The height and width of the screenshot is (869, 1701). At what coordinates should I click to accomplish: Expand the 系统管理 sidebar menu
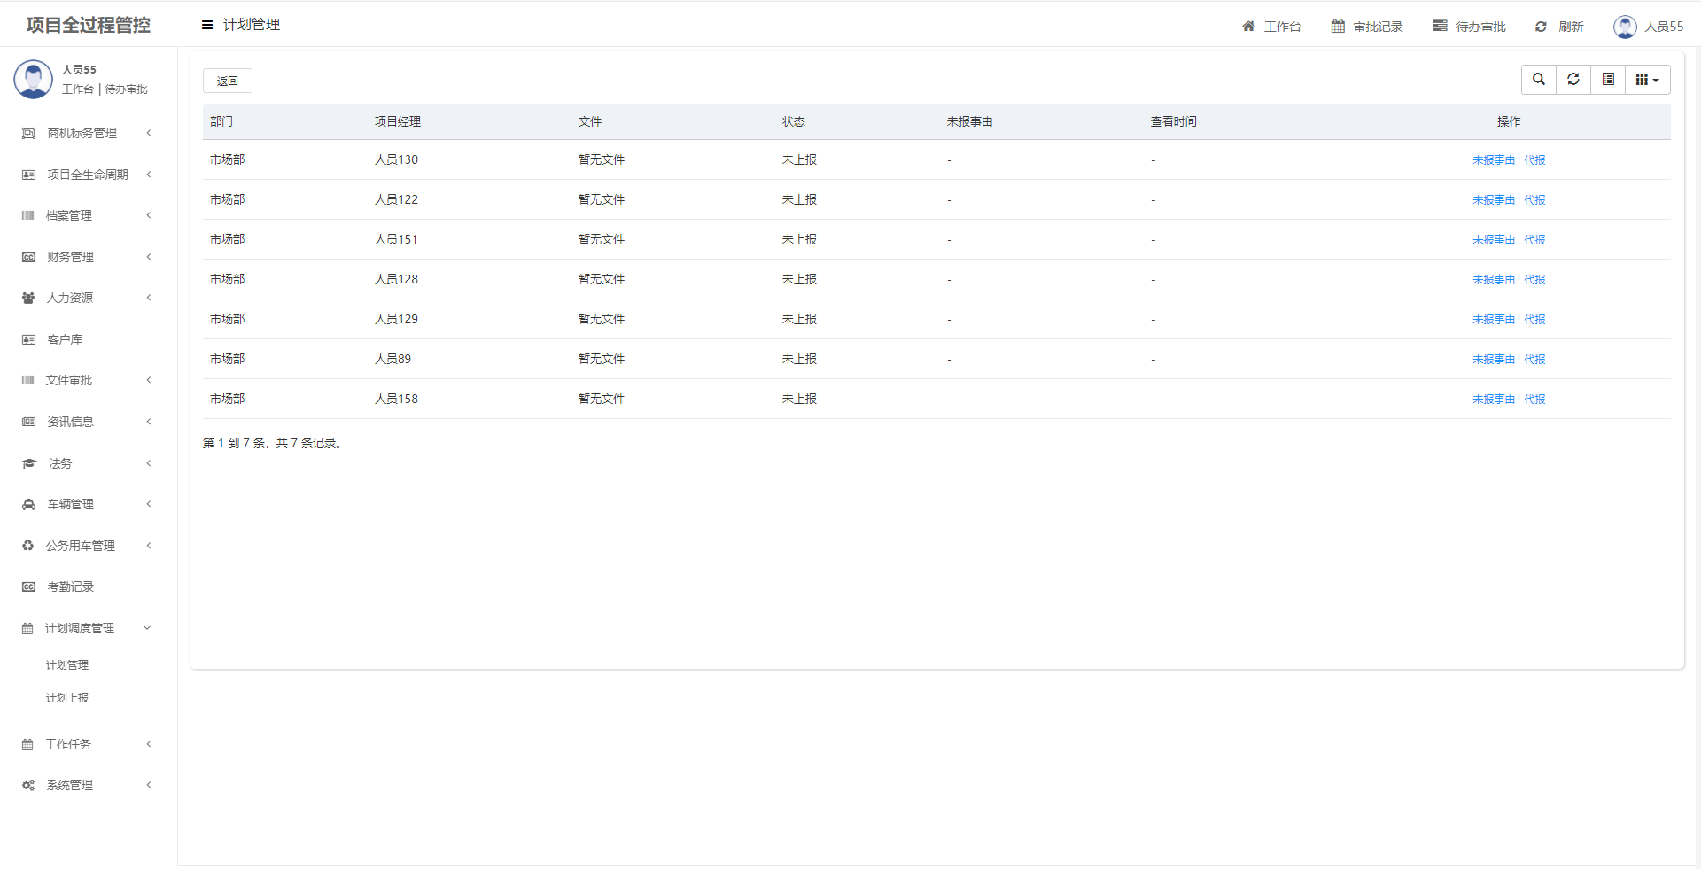click(69, 785)
